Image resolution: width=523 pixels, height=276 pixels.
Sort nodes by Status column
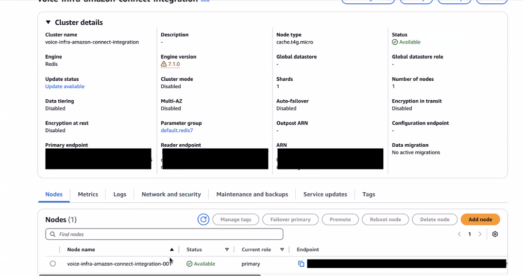227,249
